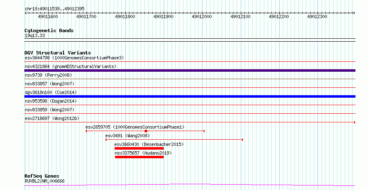This screenshot has height=190, width=367.
Task: Click the esv3491 variant span line
Action: pos(174,140)
